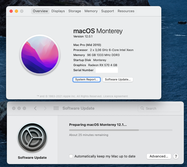
Task: Open the Licence Agreement link
Action: tap(115, 96)
